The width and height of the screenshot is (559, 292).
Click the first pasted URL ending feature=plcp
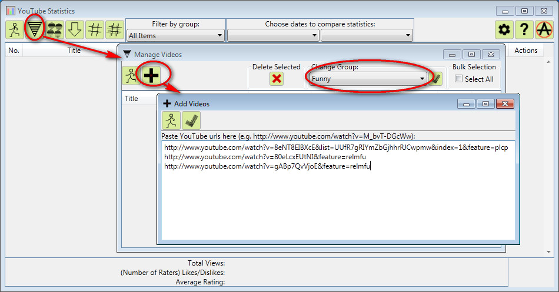(x=336, y=147)
